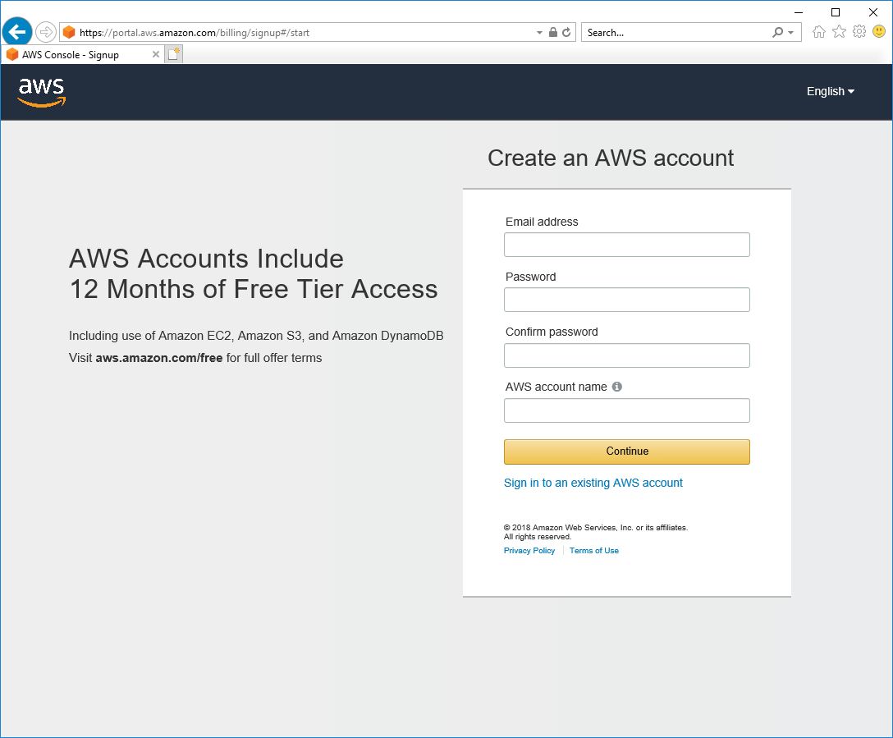Open a new browser tab
Image resolution: width=893 pixels, height=738 pixels.
pyautogui.click(x=174, y=54)
